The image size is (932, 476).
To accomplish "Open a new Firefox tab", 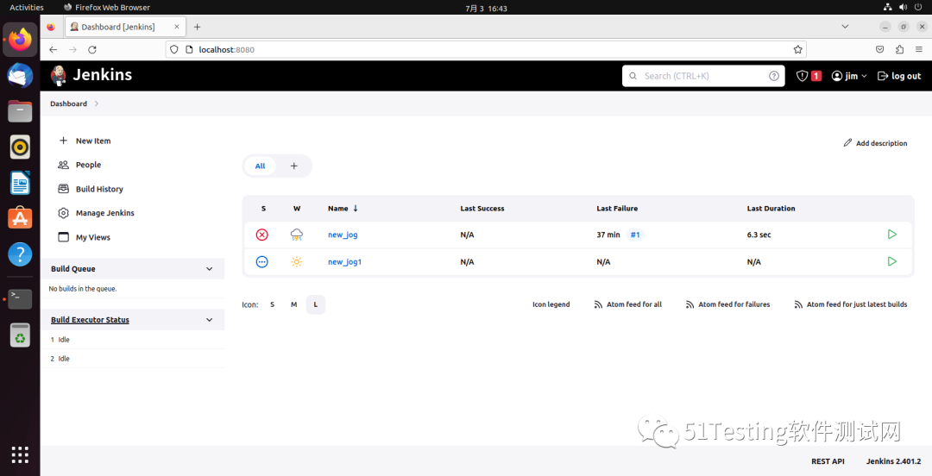I will click(198, 27).
